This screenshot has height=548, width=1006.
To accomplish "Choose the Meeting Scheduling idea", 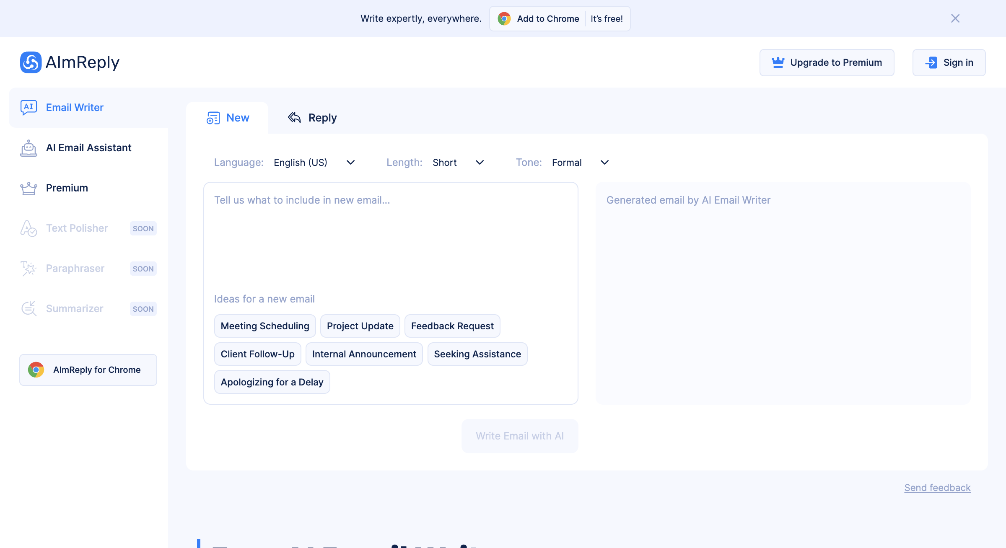I will (265, 326).
